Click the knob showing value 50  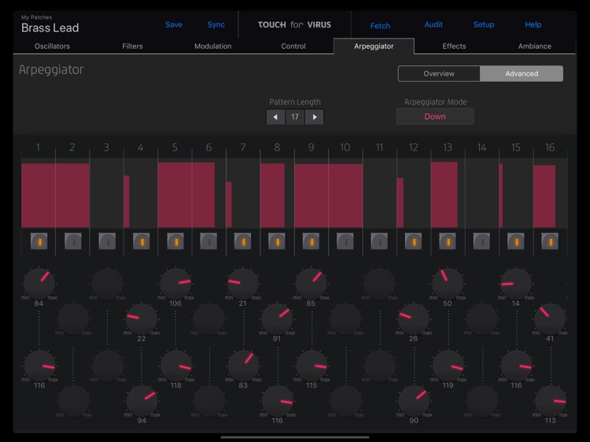448,284
